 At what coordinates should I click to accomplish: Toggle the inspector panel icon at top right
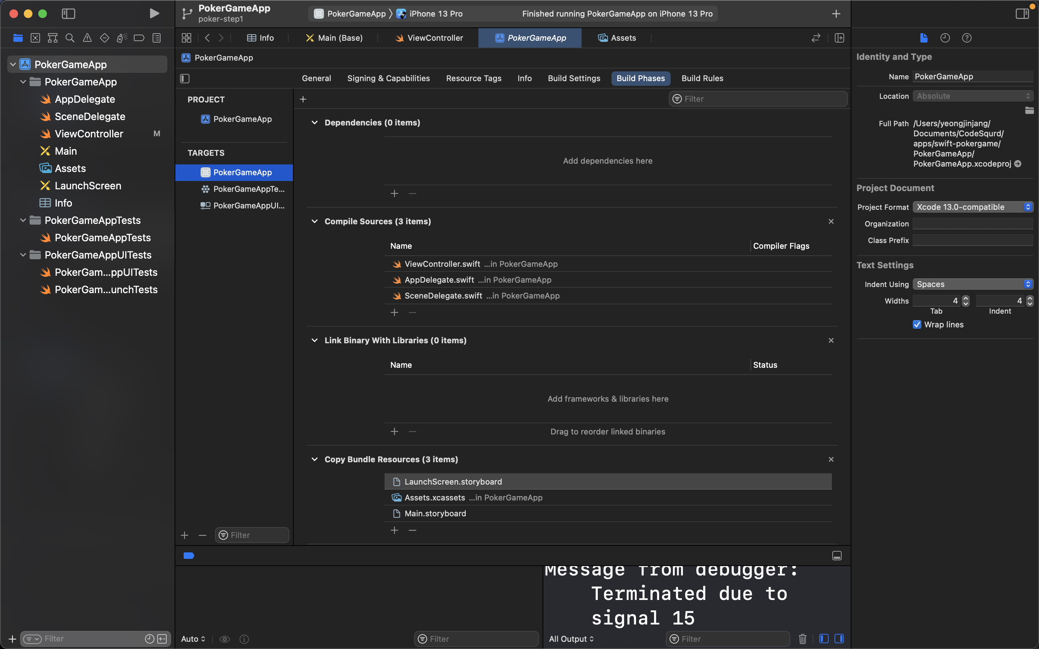[1022, 14]
